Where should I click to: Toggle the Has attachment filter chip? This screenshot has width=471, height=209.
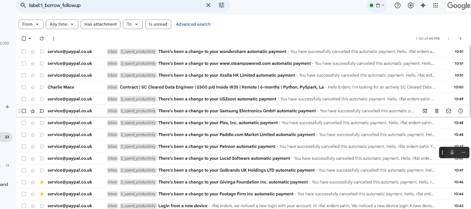point(101,24)
